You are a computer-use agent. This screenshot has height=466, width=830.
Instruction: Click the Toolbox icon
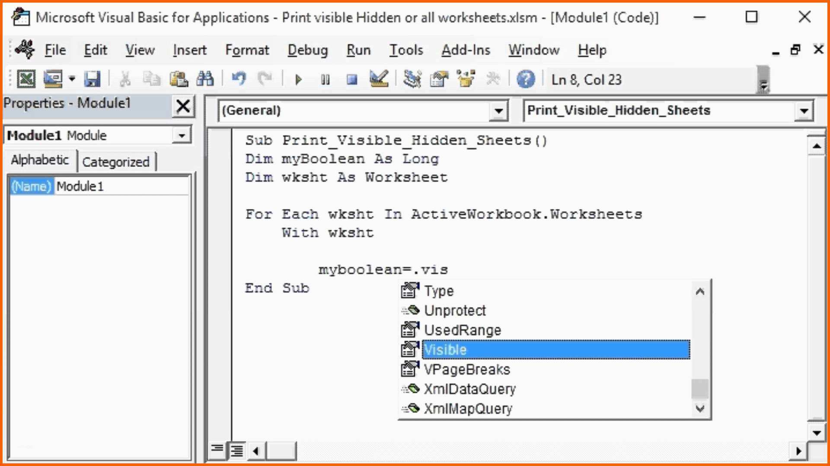493,79
